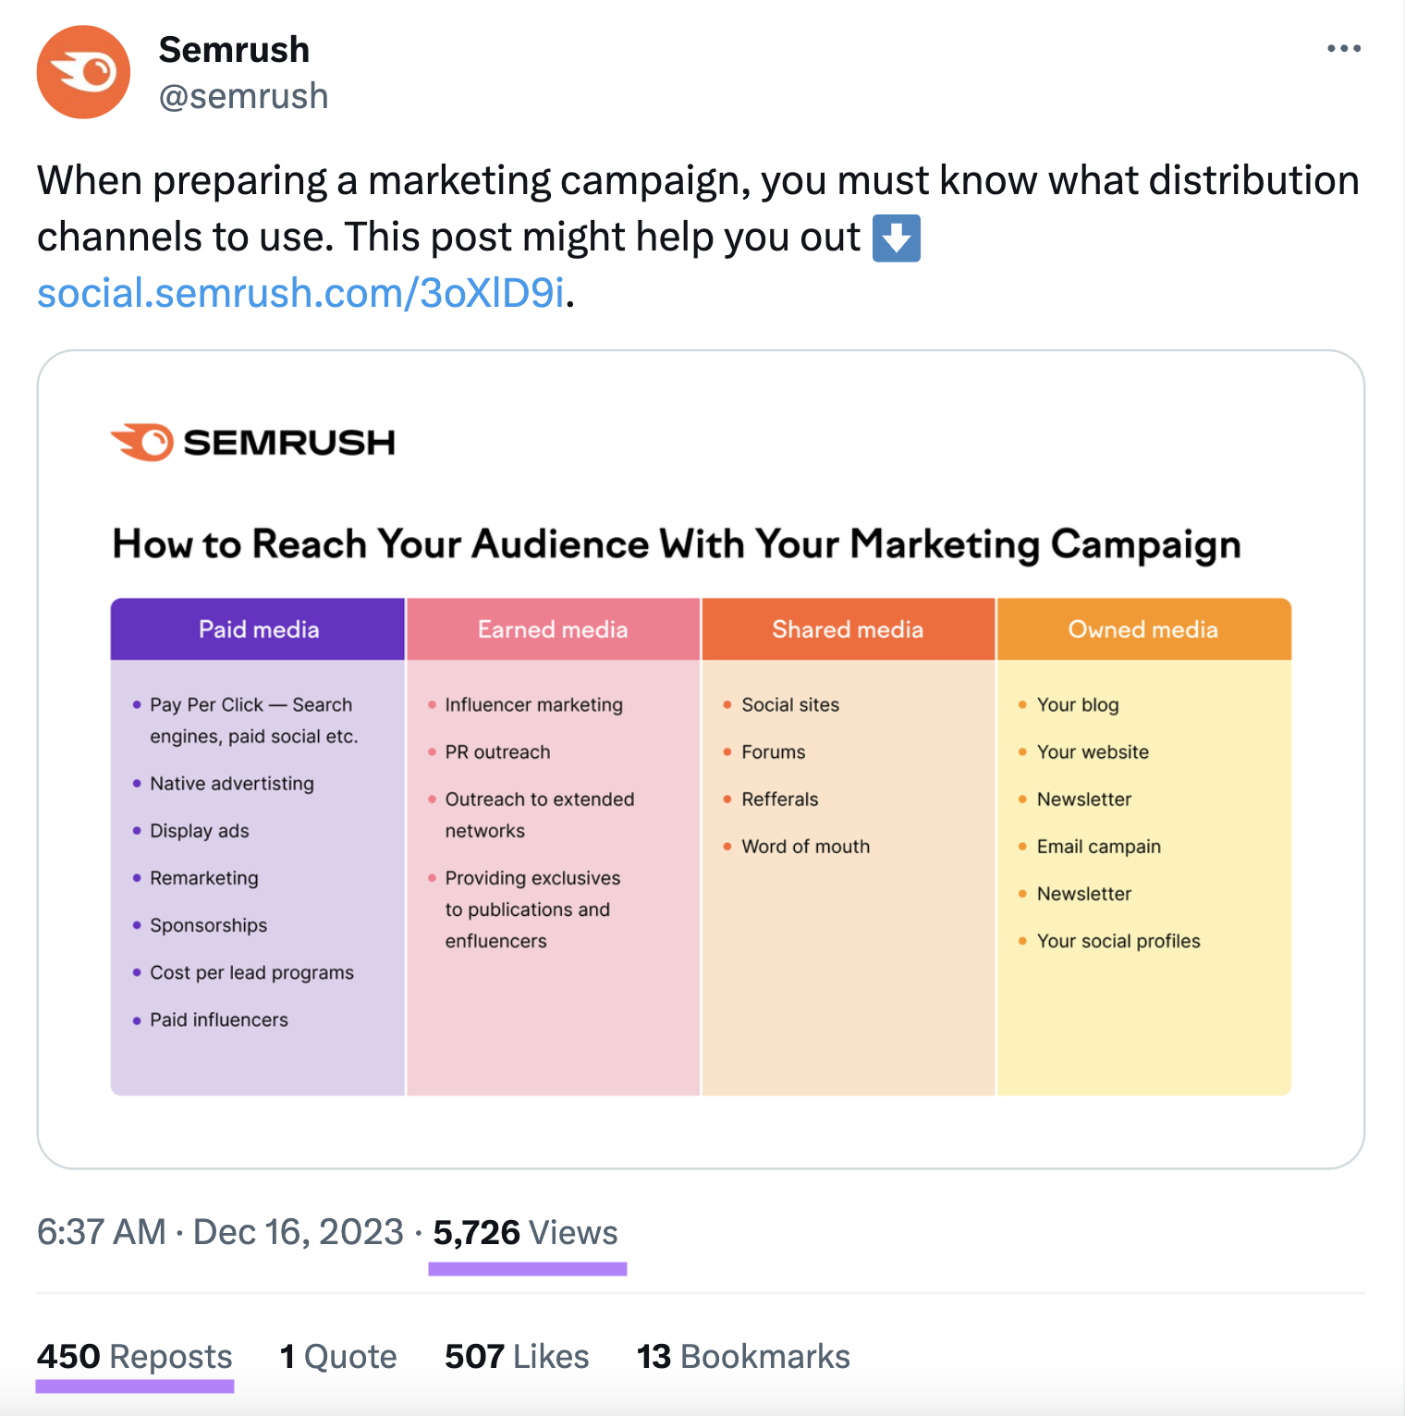Click the Semrush profile avatar
This screenshot has height=1416, width=1405.
[x=83, y=72]
